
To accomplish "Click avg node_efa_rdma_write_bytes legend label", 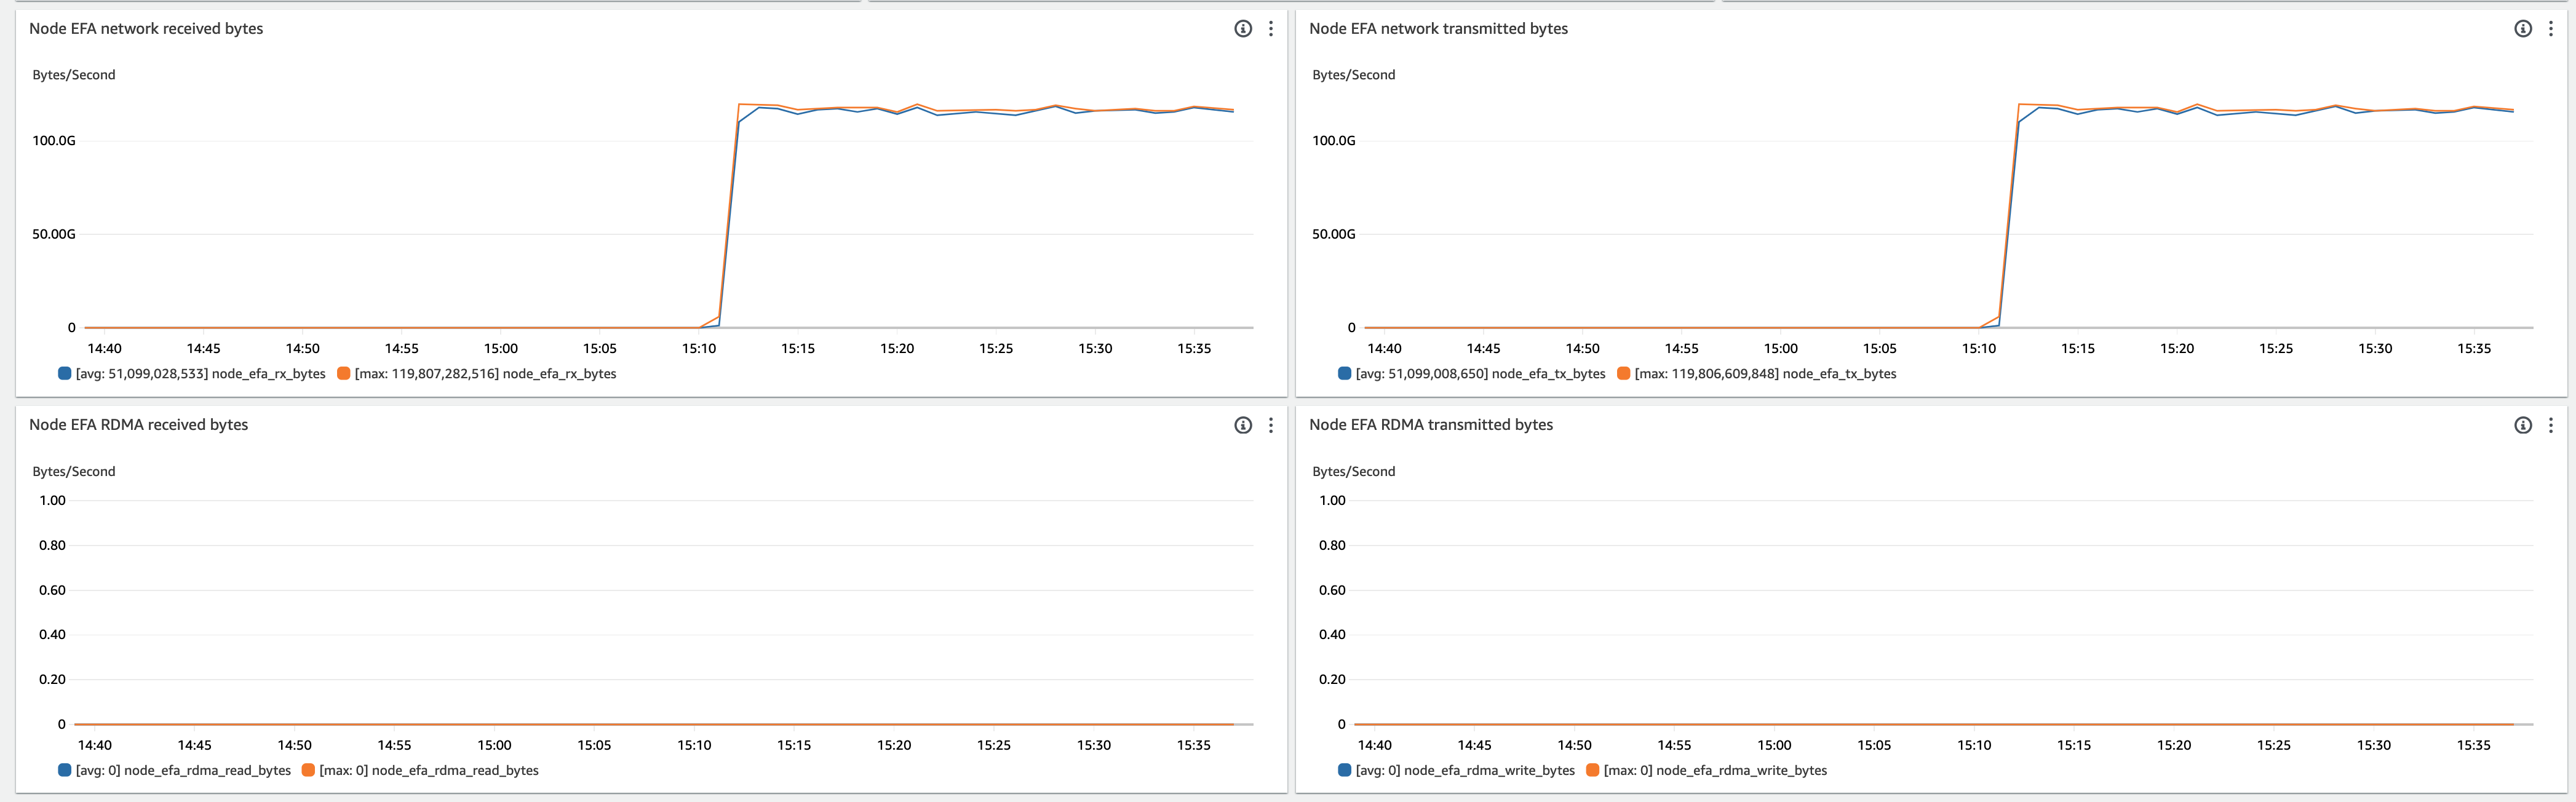I will tap(1465, 770).
